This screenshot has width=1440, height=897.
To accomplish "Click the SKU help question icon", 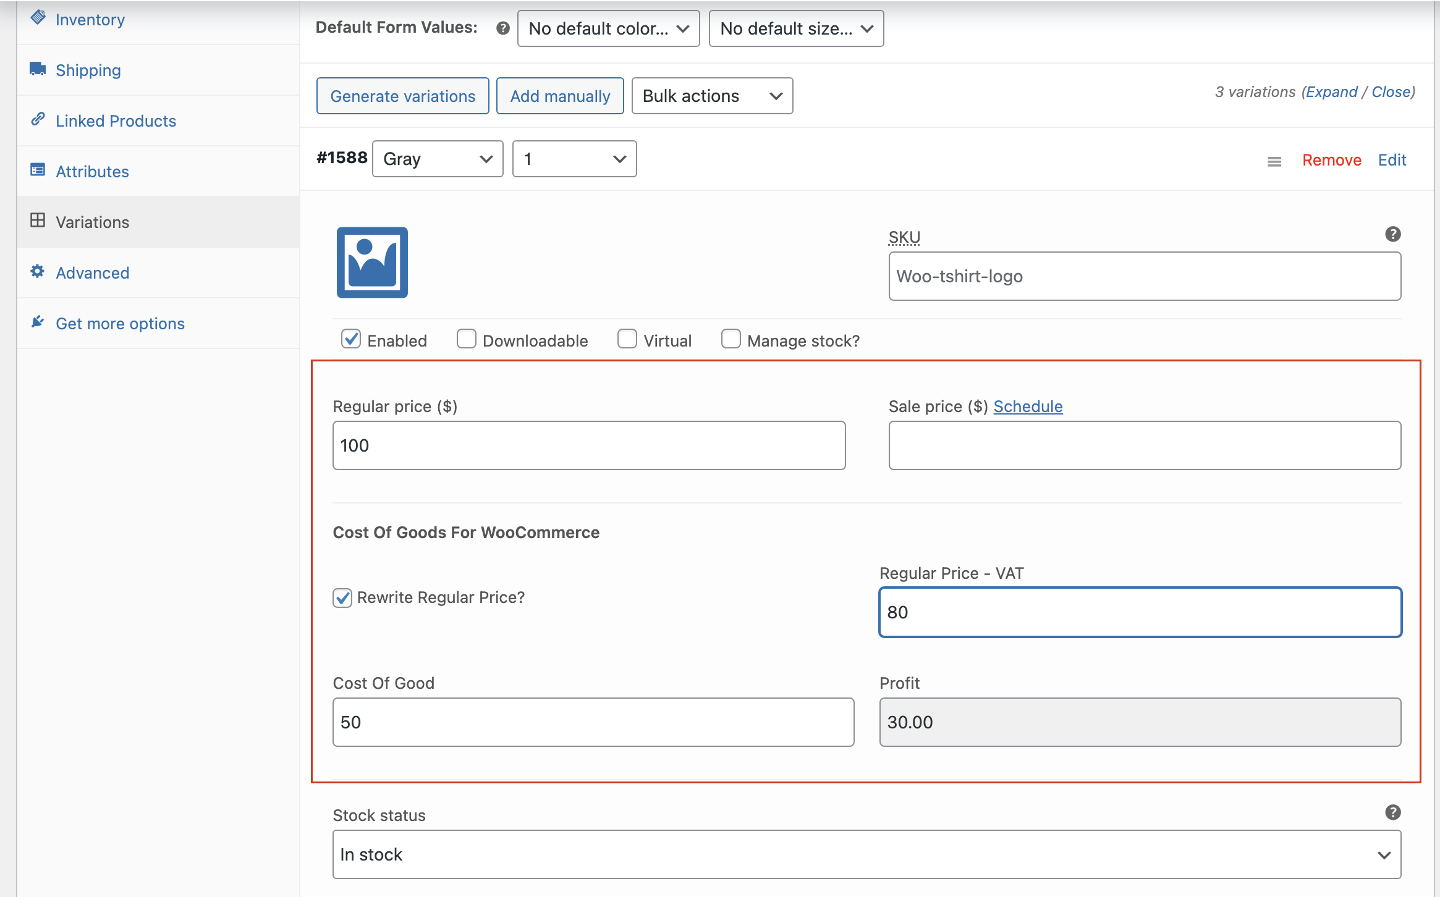I will coord(1393,234).
